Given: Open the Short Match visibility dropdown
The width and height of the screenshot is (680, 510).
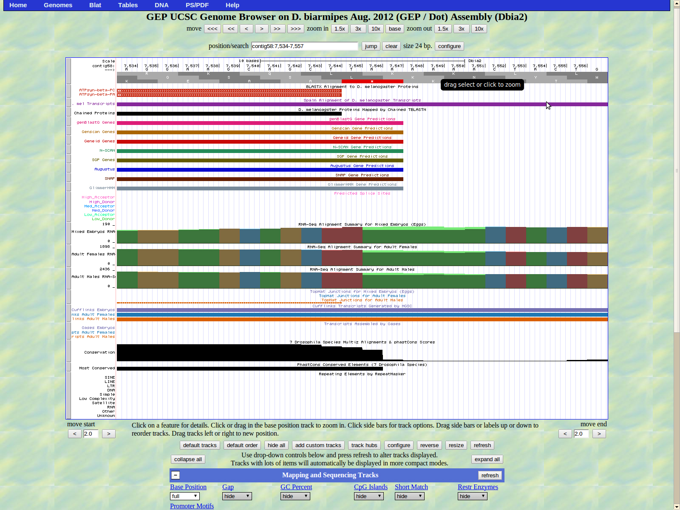Looking at the screenshot, I should click(409, 496).
